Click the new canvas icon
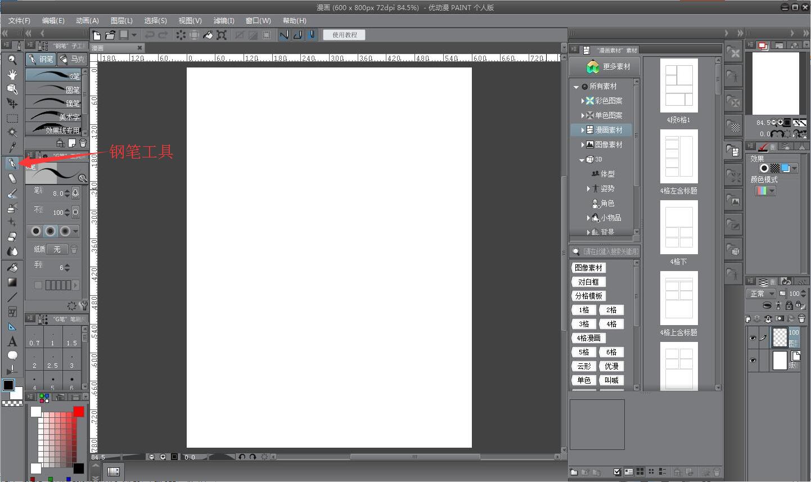 (97, 35)
